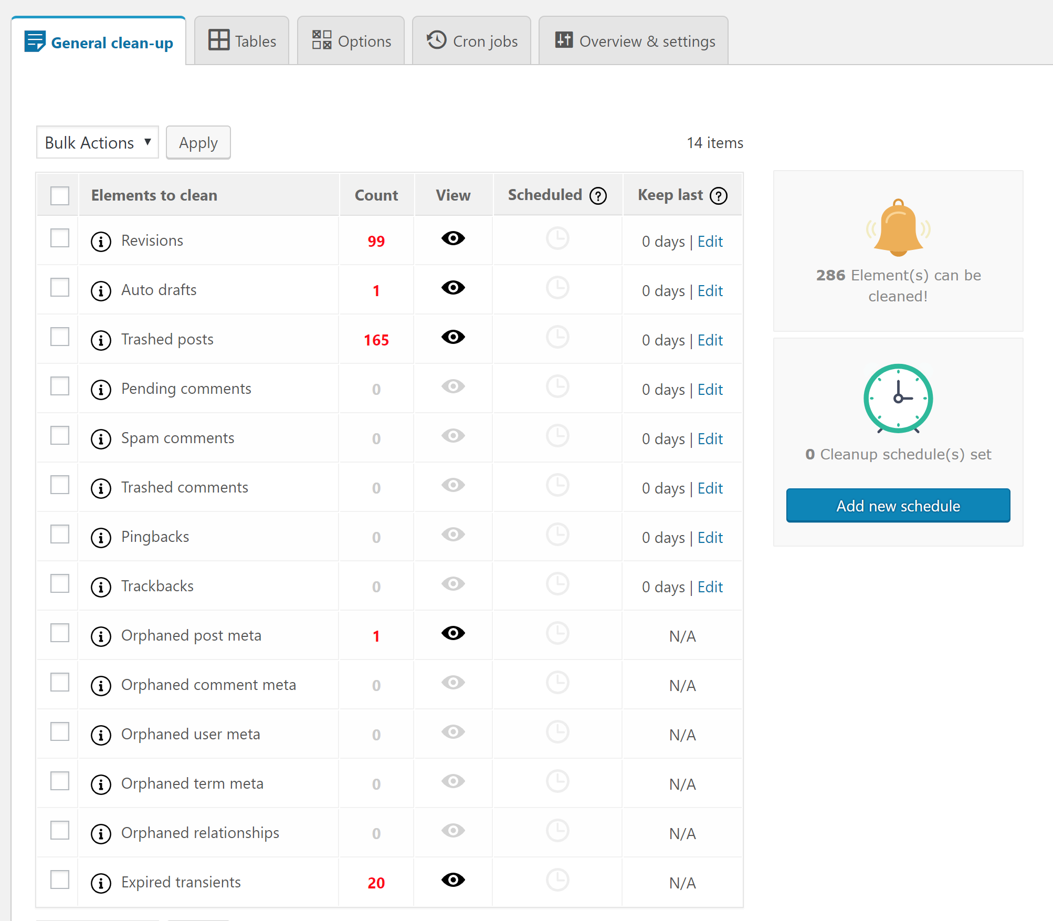Click Edit link for Revisions keep-last setting
The height and width of the screenshot is (921, 1053).
(711, 240)
